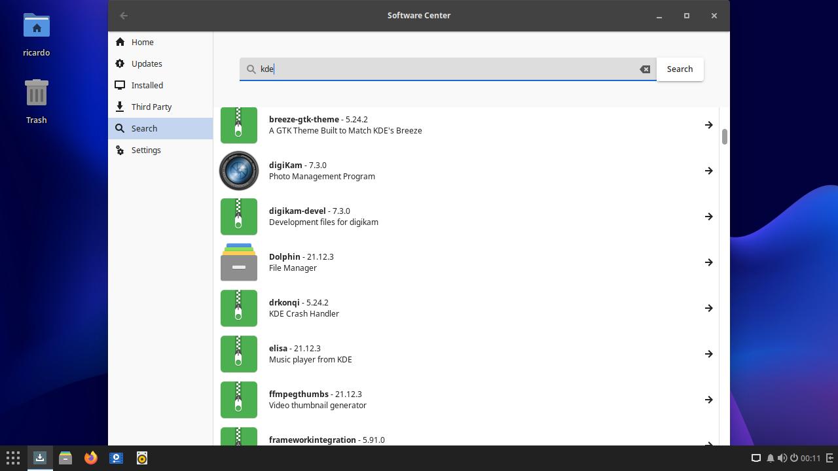Click the elisa package icon
The width and height of the screenshot is (838, 471).
pos(239,354)
